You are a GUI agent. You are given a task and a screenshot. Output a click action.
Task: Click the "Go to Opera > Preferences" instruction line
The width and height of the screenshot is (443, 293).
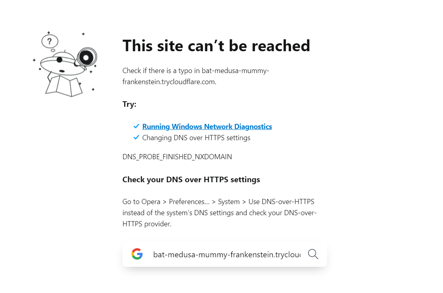tap(218, 202)
